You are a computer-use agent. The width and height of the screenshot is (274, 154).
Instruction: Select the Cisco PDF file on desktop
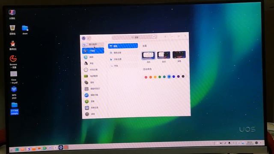[14, 77]
